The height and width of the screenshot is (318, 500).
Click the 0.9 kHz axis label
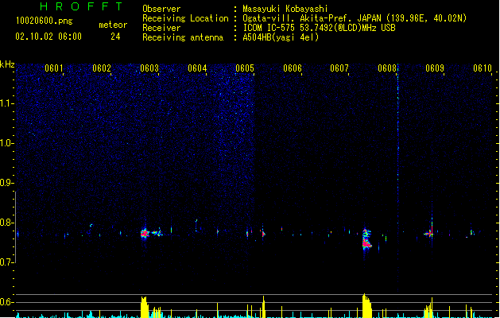point(7,183)
